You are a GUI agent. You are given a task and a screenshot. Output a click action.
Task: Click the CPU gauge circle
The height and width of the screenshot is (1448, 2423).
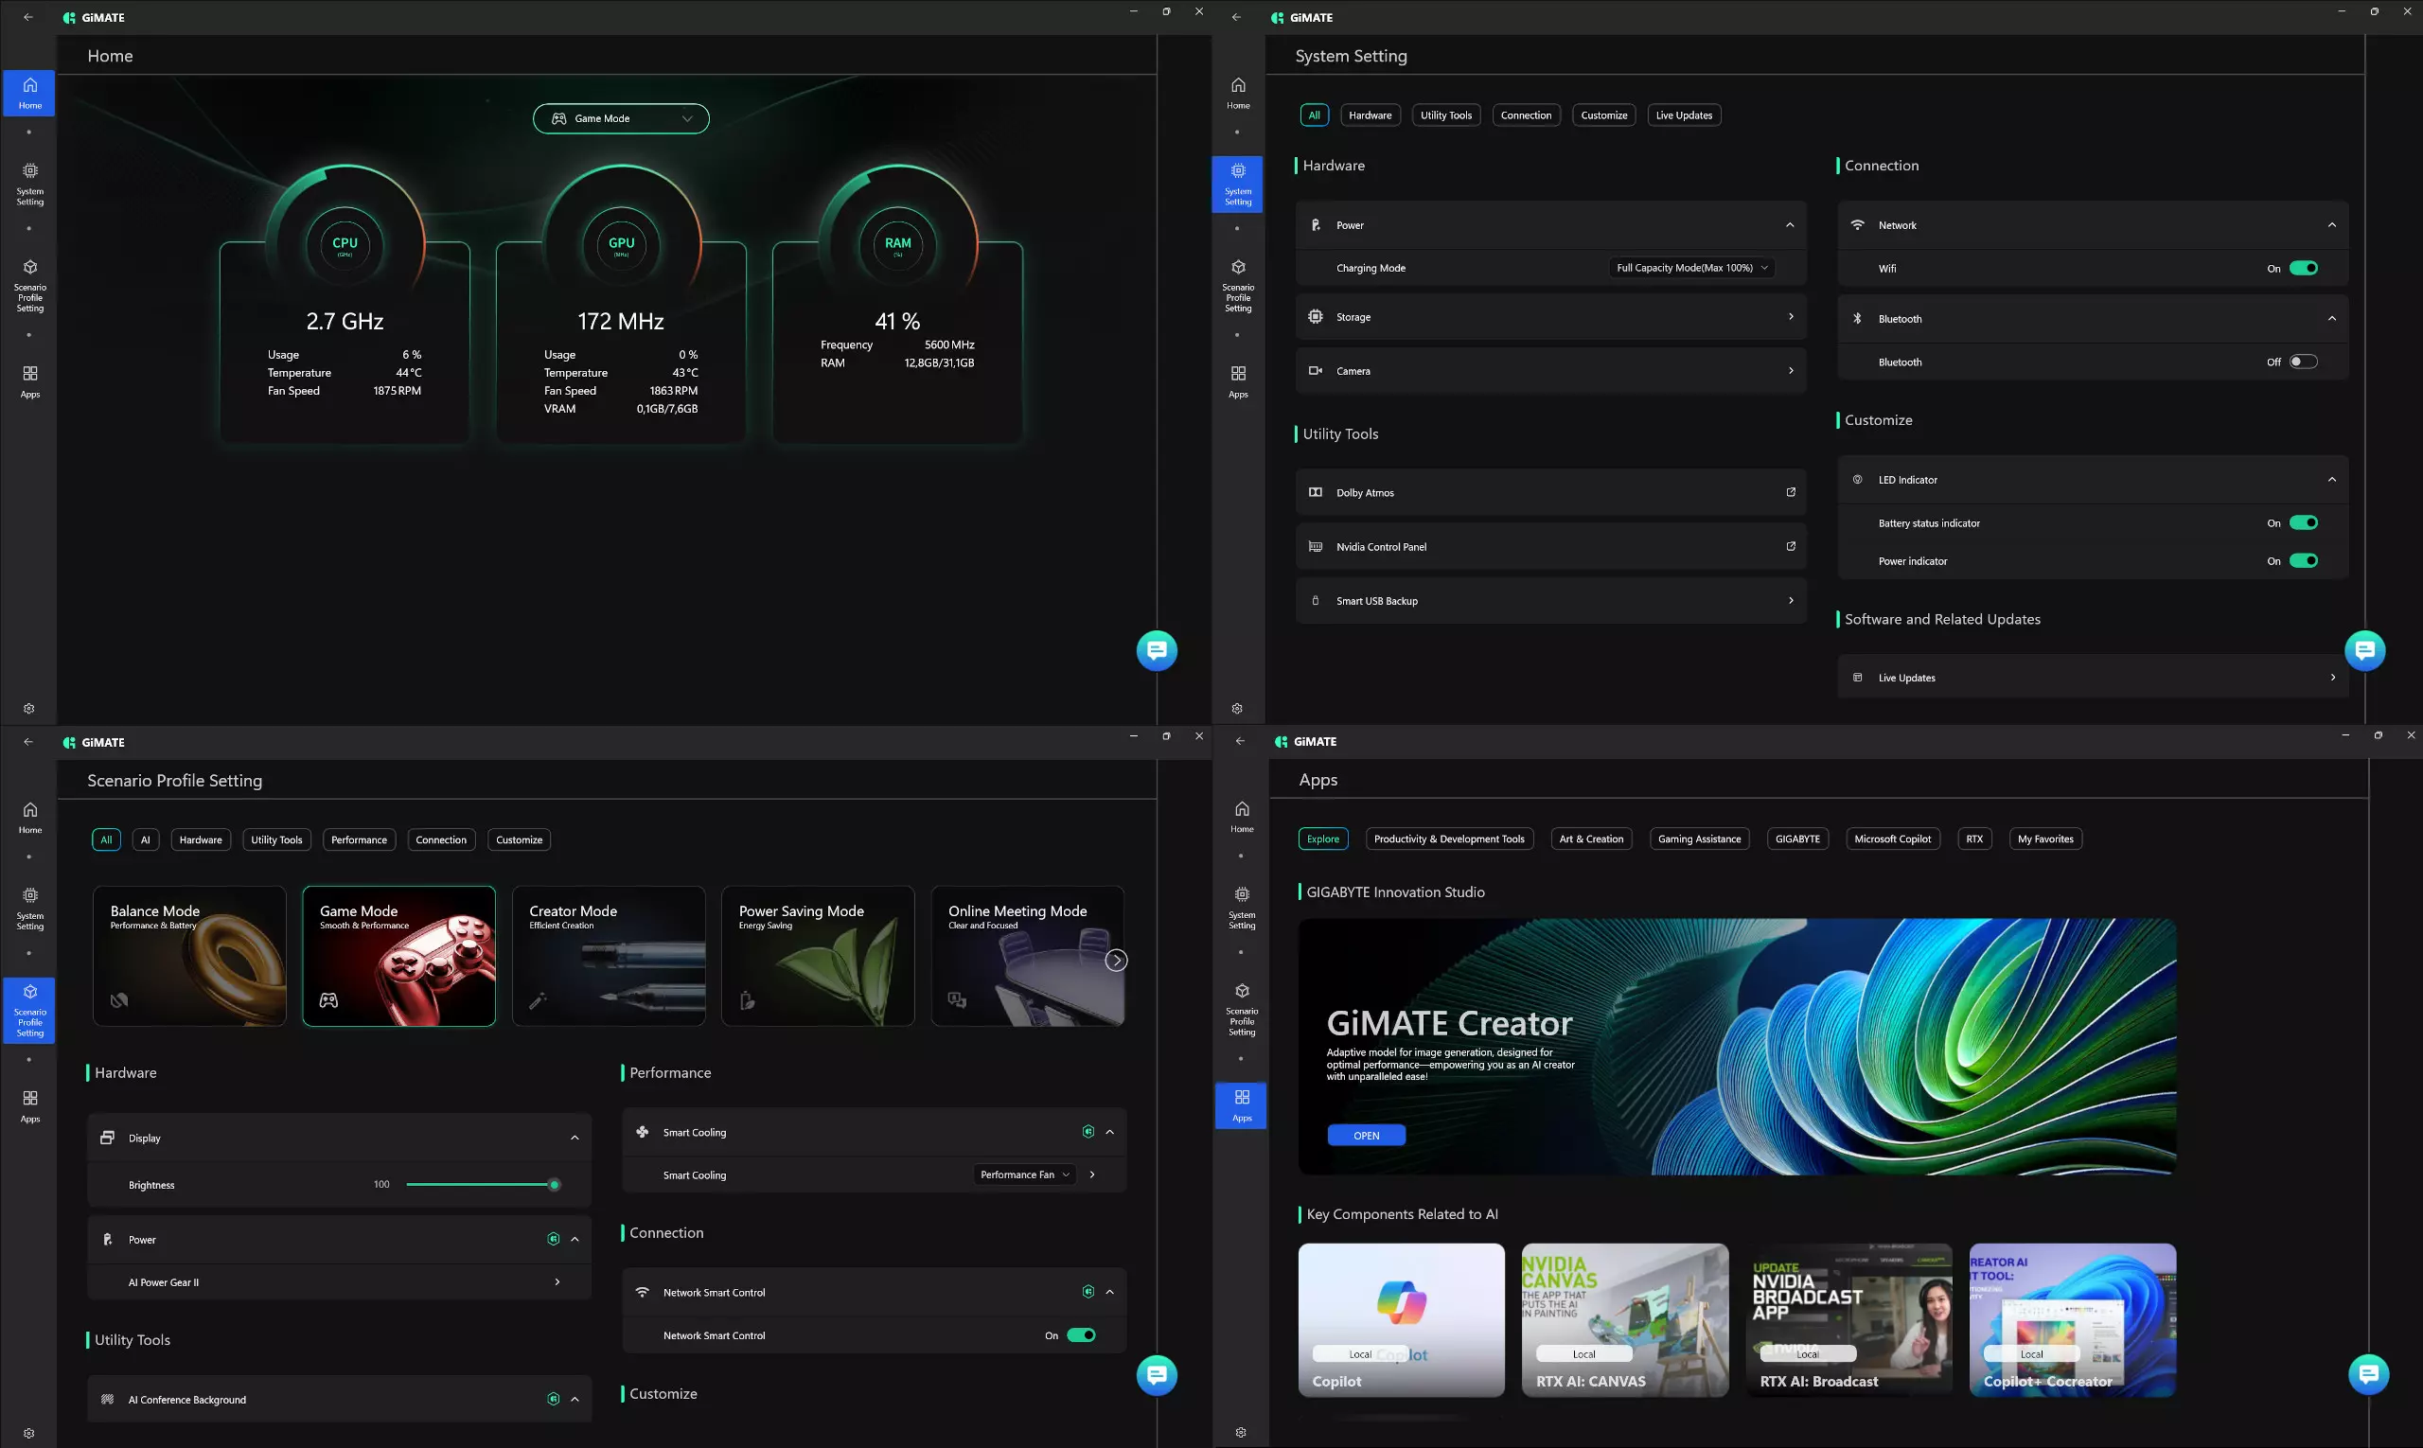(345, 244)
